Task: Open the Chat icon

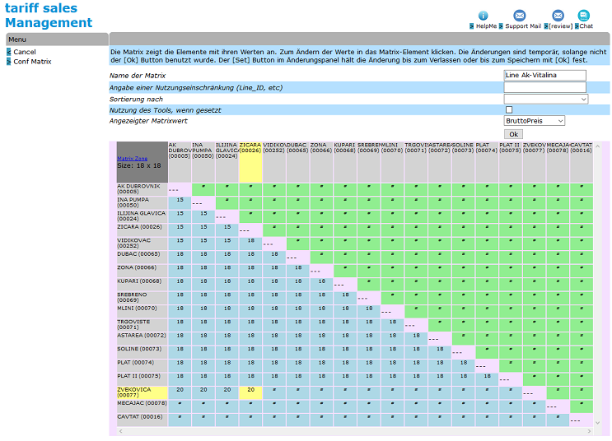Action: 583,16
